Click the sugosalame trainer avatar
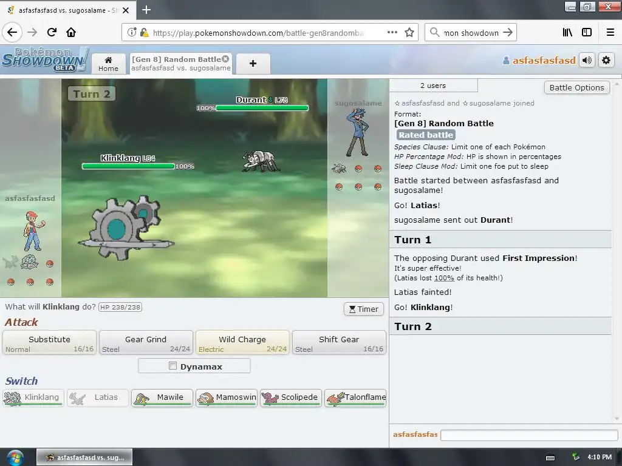 click(358, 132)
